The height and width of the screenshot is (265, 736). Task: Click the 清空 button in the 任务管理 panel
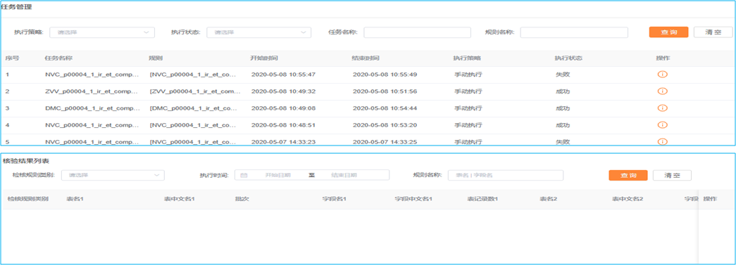(x=713, y=32)
